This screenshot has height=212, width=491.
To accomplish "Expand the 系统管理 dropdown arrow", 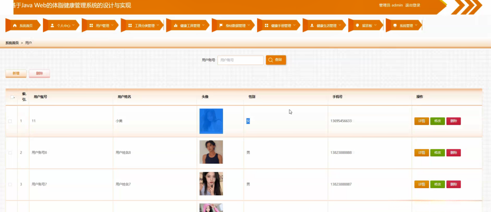I will (416, 26).
